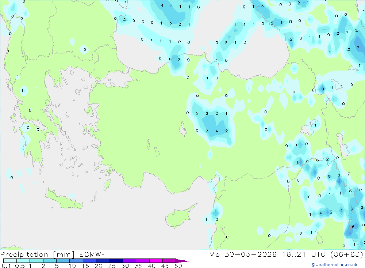This screenshot has width=365, height=268.
Task: Click the legend label '25'
Action: pyautogui.click(x=112, y=266)
